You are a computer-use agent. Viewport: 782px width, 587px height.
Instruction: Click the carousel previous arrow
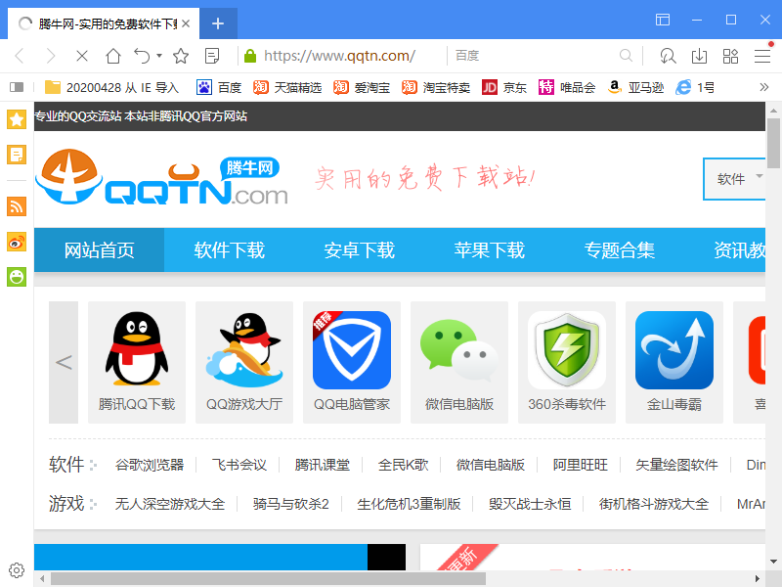pos(64,362)
